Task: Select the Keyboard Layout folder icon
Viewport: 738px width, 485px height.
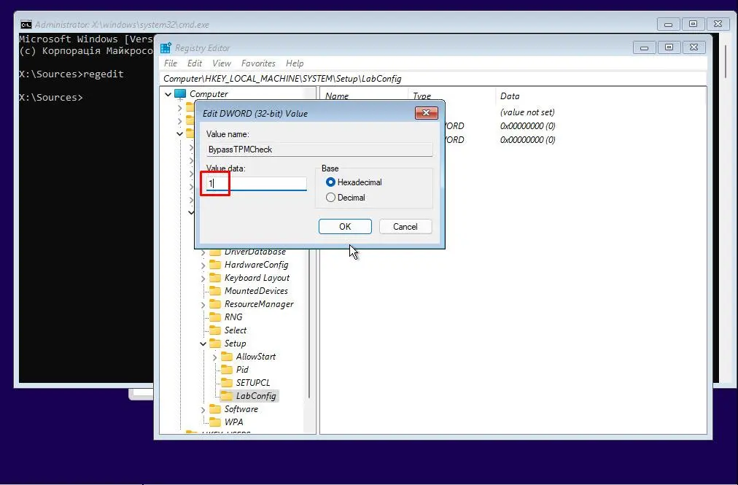Action: pos(215,278)
